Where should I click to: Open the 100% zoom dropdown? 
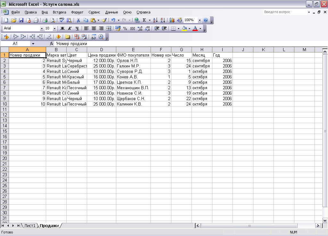[x=200, y=20]
